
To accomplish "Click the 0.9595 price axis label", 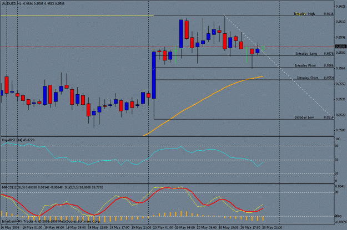I will coord(341,37).
